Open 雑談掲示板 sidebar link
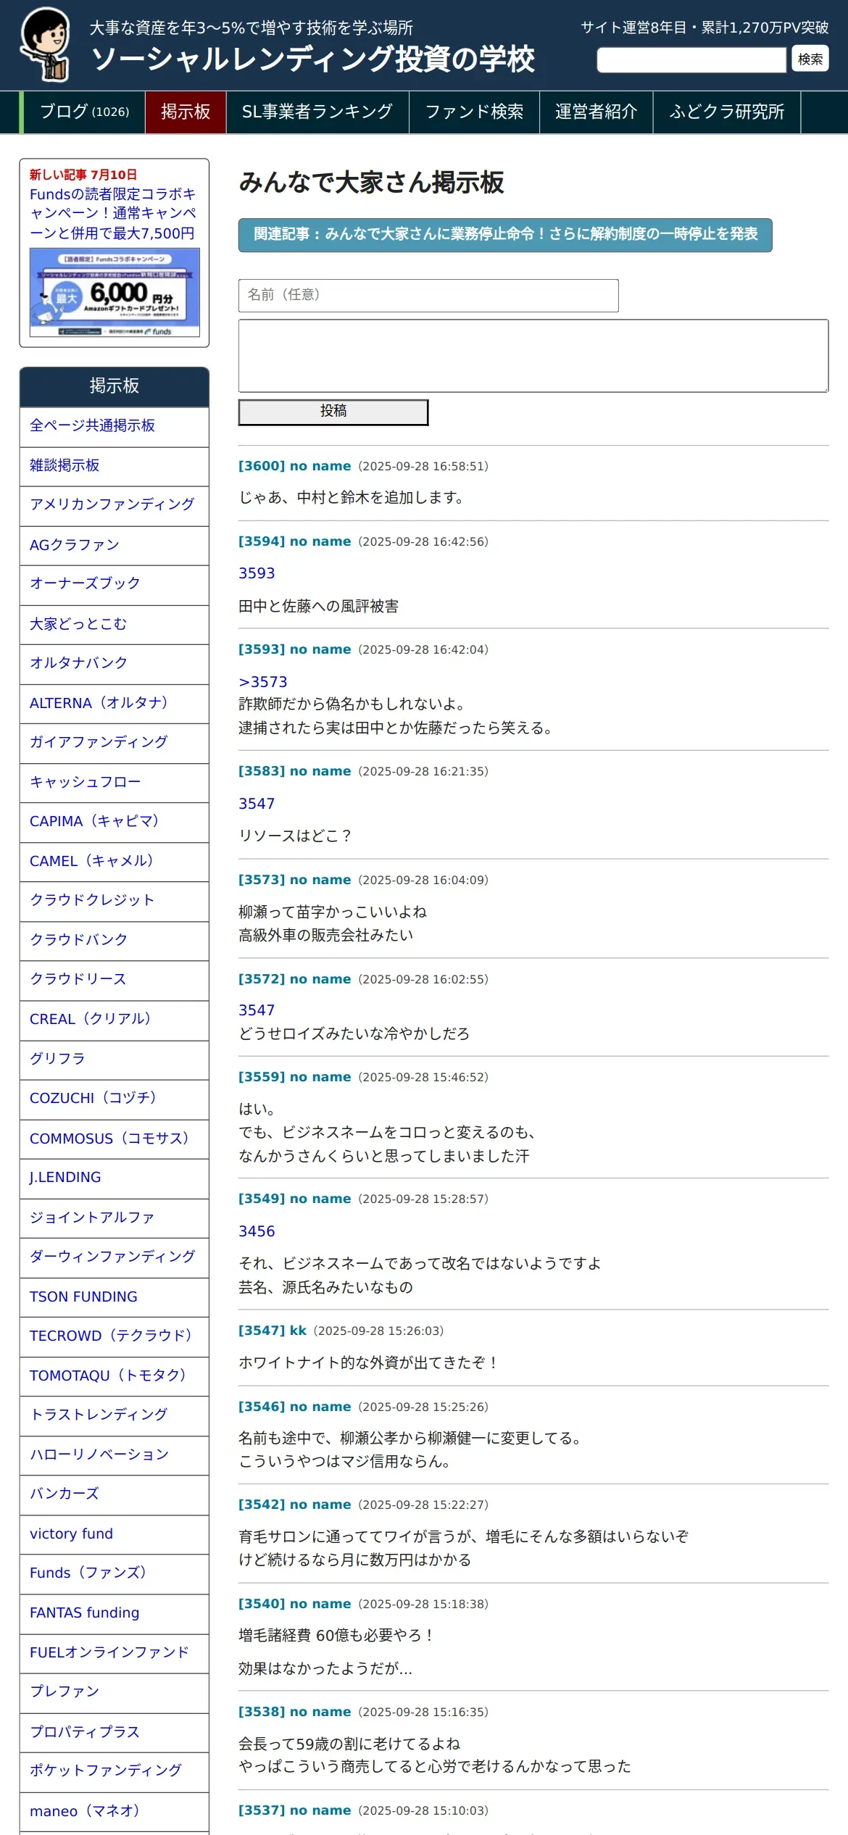Image resolution: width=848 pixels, height=1835 pixels. 115,466
